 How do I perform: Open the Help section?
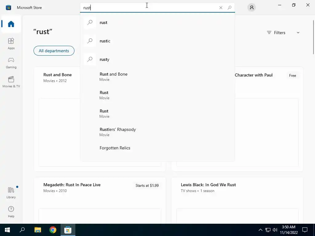(11, 212)
